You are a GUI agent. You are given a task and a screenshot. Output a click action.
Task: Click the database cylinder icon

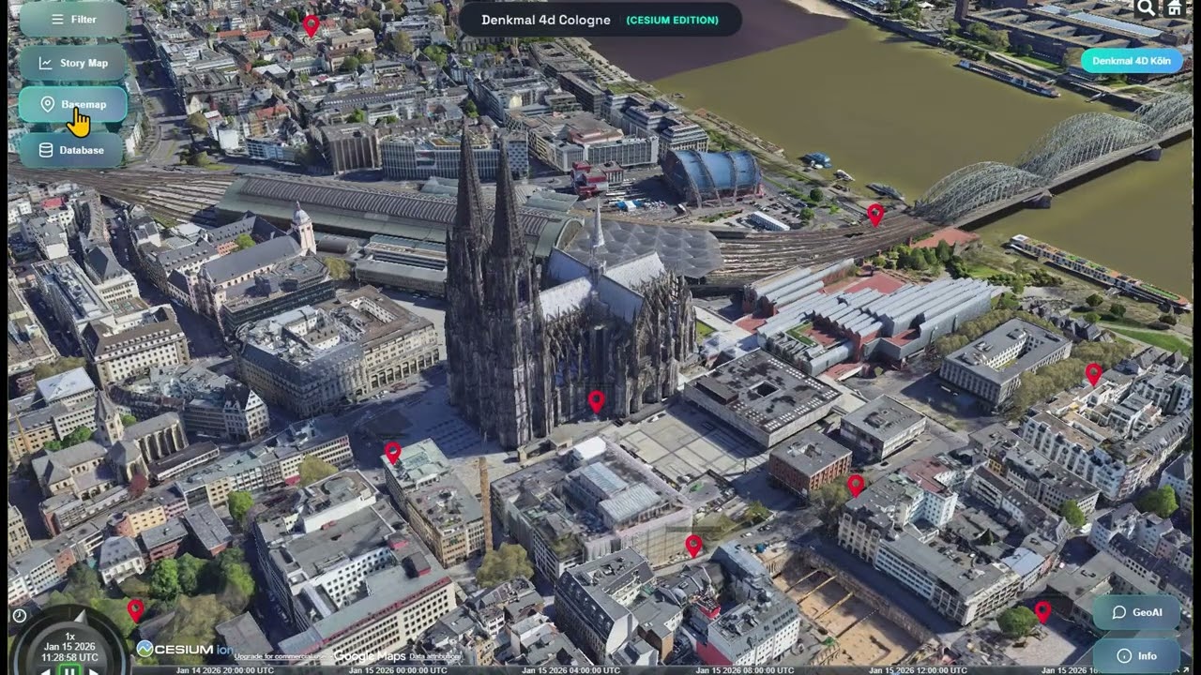click(x=45, y=150)
